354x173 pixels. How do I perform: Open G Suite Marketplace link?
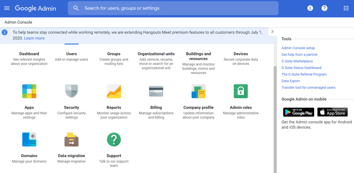click(x=297, y=61)
